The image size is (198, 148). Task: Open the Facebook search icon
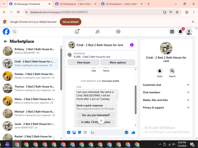point(15,32)
